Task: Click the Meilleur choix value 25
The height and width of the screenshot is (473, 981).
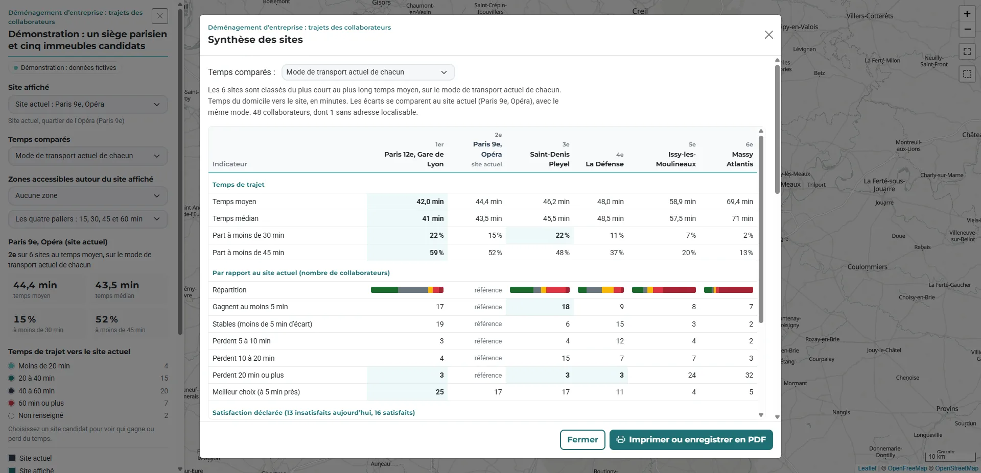Action: (407, 392)
